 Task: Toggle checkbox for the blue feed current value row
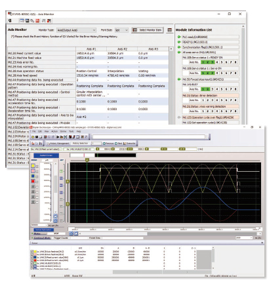point(32,258)
